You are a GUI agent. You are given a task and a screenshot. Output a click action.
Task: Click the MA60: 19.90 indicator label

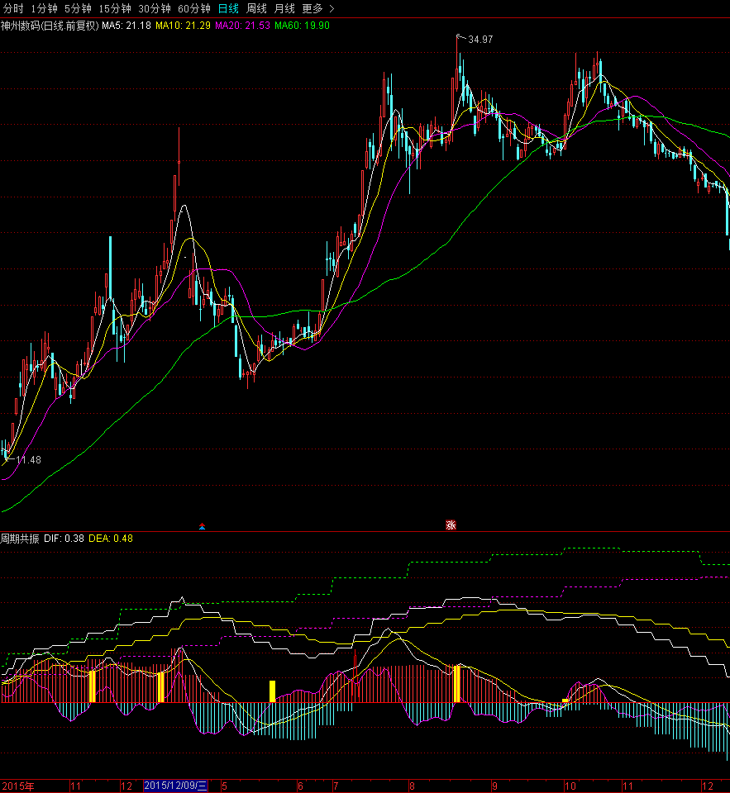click(x=303, y=26)
